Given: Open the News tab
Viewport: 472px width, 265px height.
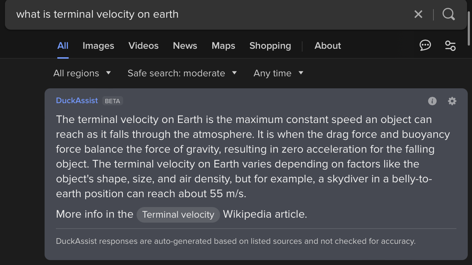Looking at the screenshot, I should coord(185,46).
